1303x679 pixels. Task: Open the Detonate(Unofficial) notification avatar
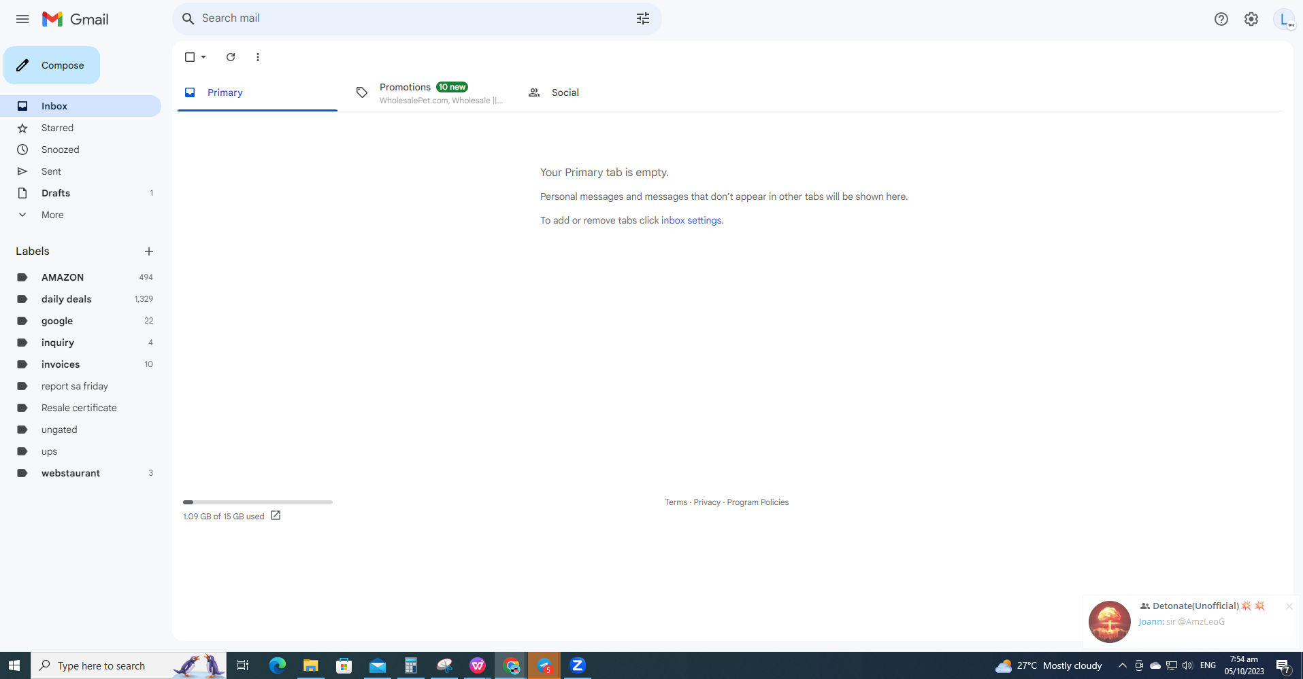click(1109, 621)
